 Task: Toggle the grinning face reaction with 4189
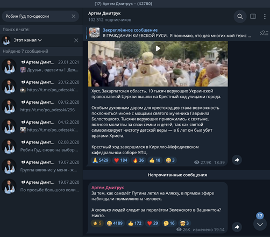[115, 223]
